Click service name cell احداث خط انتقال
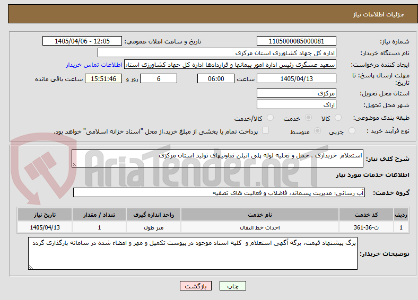 pos(259,227)
